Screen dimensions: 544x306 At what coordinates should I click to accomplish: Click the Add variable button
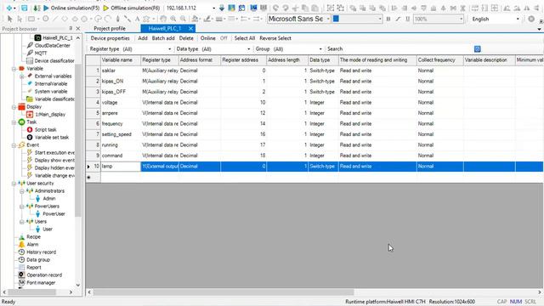pos(143,38)
